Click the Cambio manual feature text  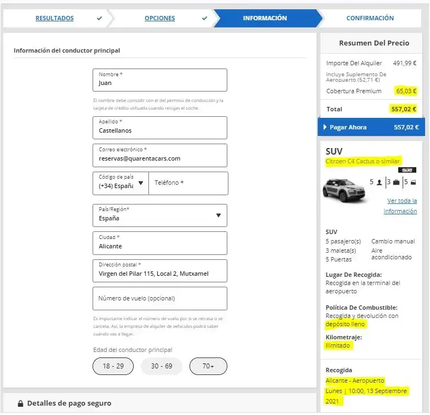[393, 242]
